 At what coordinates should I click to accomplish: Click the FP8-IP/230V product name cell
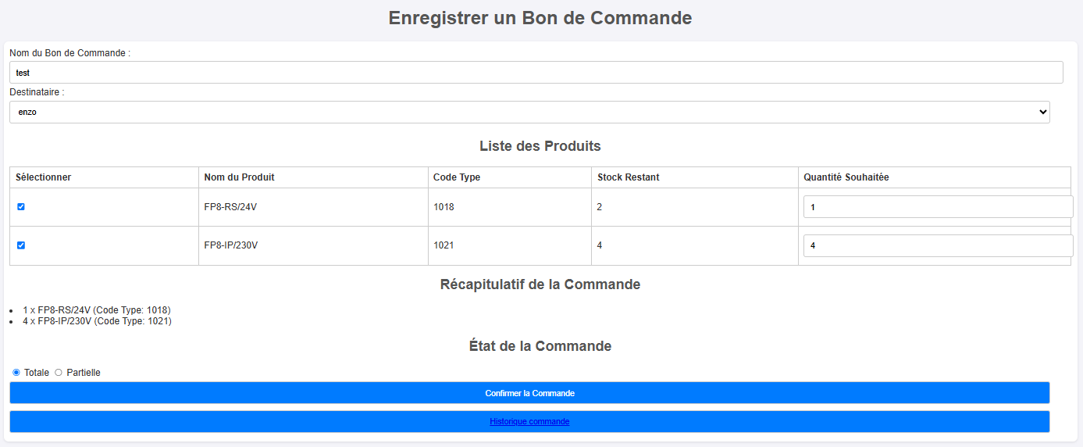(x=231, y=245)
